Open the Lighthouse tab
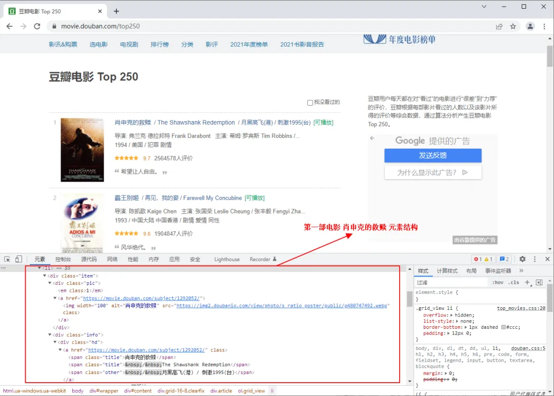554x396 pixels. coord(227,259)
